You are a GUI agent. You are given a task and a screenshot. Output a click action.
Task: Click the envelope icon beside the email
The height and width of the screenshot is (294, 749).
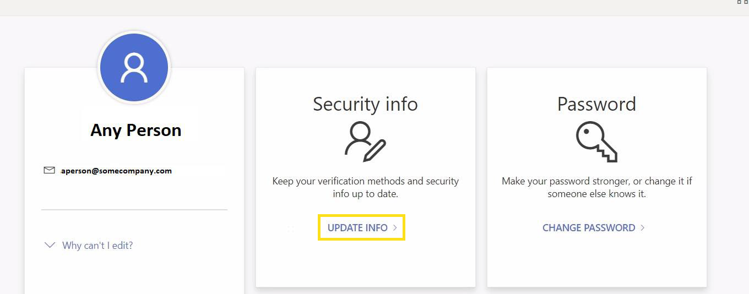pyautogui.click(x=50, y=170)
